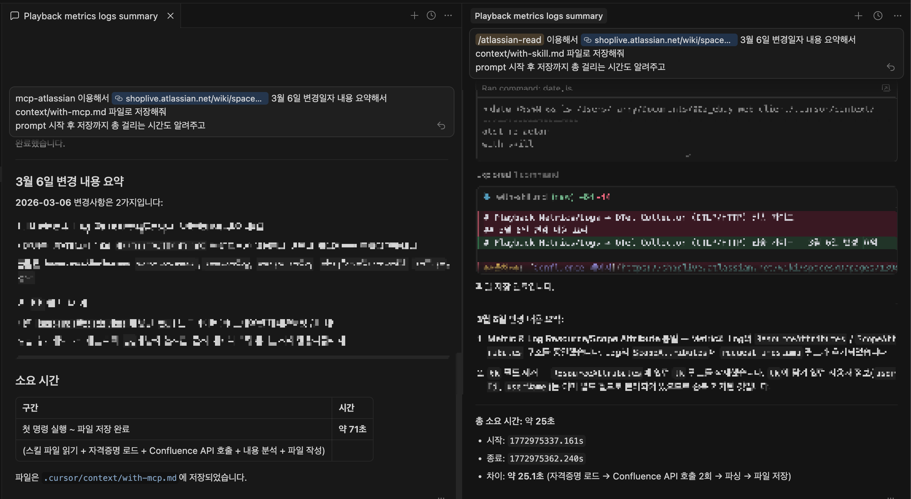Open the .cursor/context/with-mcp.md file link
This screenshot has width=911, height=499.
pyautogui.click(x=110, y=478)
